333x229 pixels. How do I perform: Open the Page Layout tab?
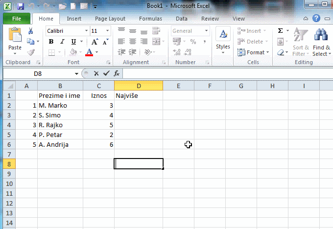coord(110,19)
